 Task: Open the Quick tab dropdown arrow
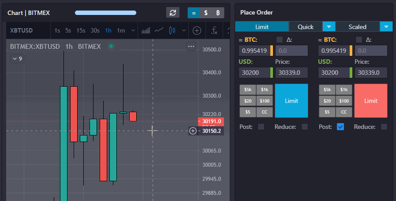tap(329, 27)
